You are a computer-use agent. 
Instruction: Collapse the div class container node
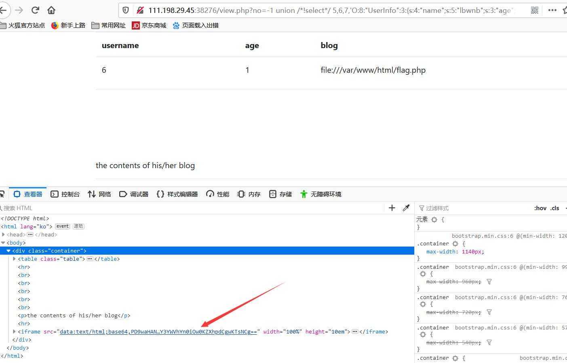(x=8, y=251)
